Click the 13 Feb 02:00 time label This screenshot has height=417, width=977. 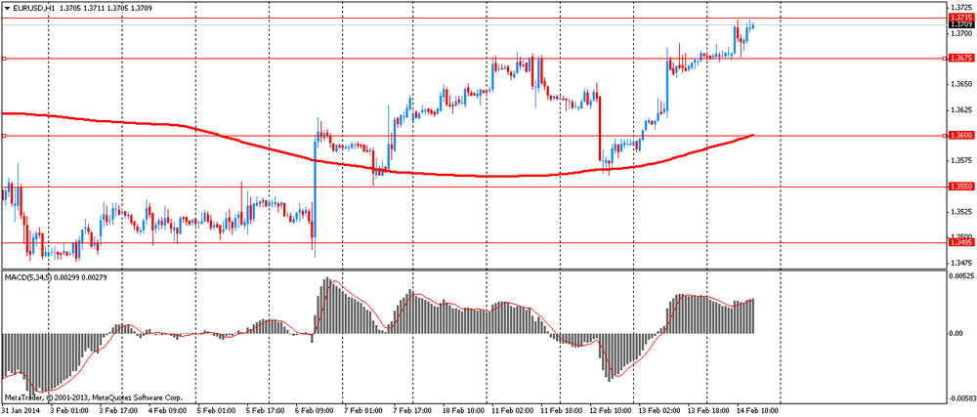pyautogui.click(x=660, y=411)
